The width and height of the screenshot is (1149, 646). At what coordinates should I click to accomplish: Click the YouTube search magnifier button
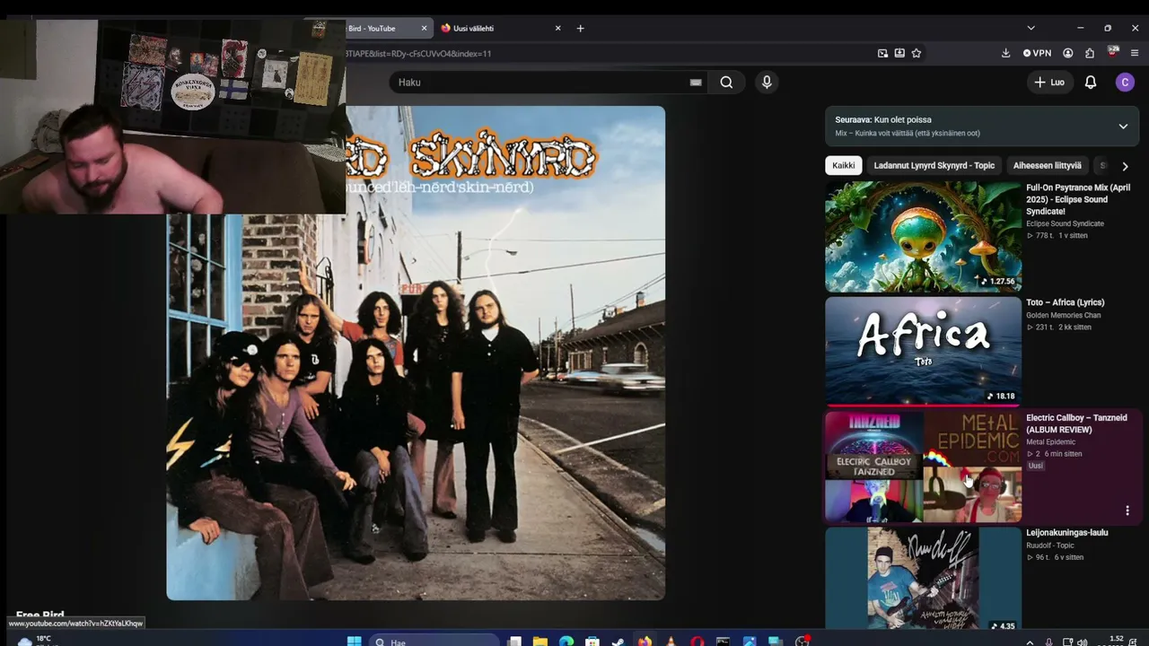point(726,83)
